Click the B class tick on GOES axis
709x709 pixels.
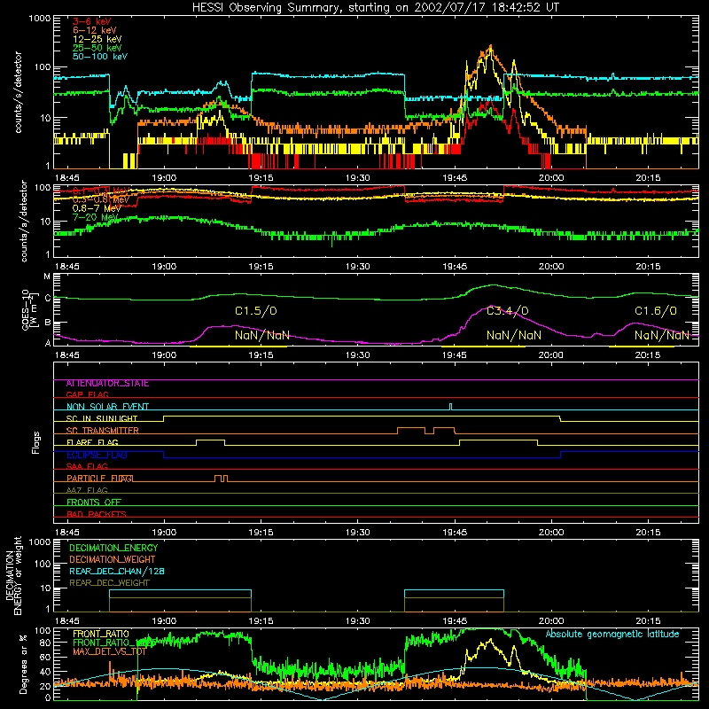click(47, 323)
